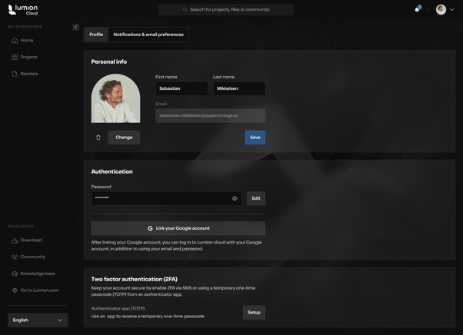Screen dimensions: 463x335
Task: Open Renders in the sidebar
Action: pyautogui.click(x=28, y=74)
